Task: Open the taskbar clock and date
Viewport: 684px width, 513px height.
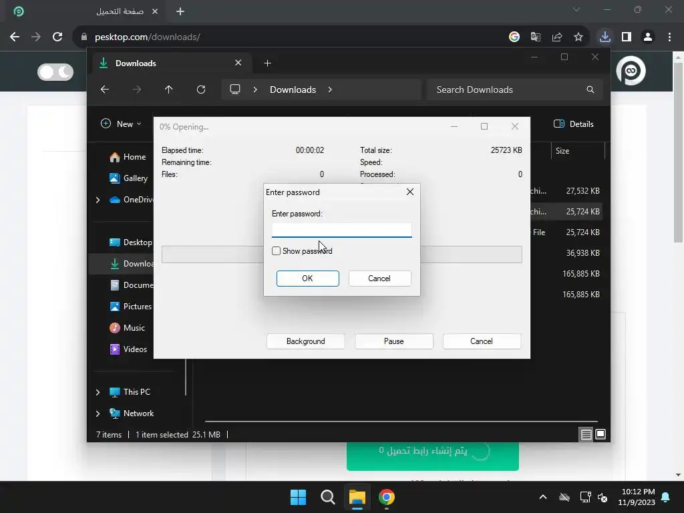Action: point(637,497)
